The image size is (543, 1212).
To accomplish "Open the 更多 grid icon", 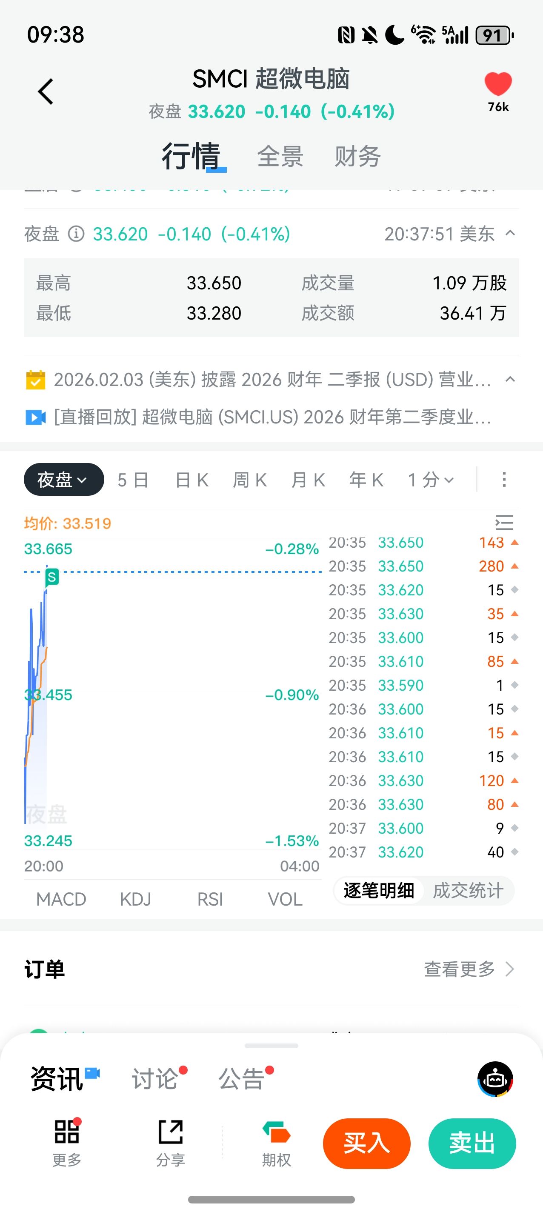I will click(x=67, y=1142).
